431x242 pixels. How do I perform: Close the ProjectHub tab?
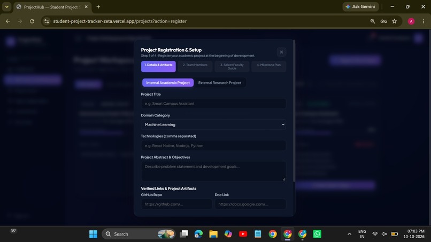[x=86, y=7]
